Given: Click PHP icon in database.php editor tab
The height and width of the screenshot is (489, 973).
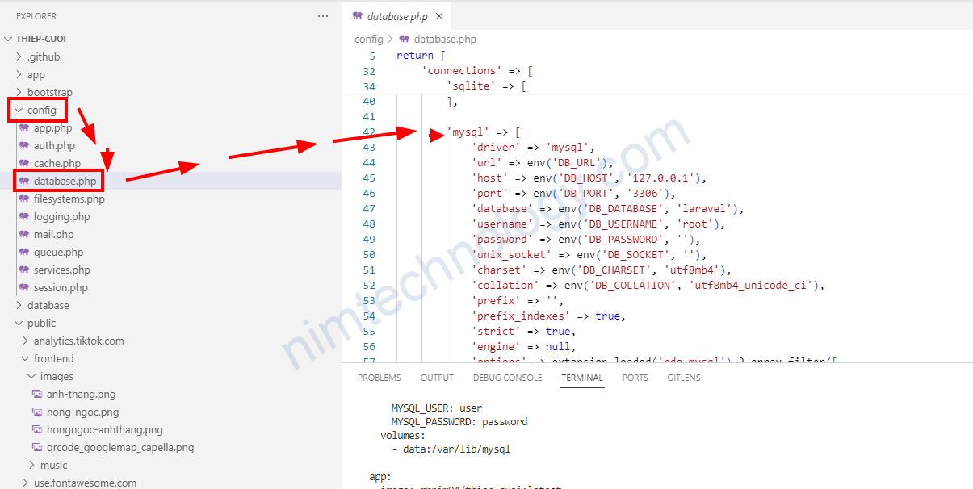Looking at the screenshot, I should pyautogui.click(x=358, y=16).
